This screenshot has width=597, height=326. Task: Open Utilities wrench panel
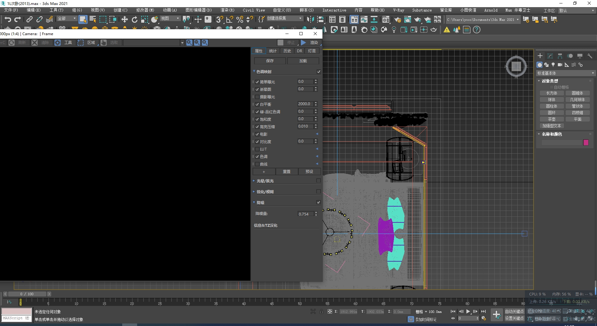tap(590, 56)
